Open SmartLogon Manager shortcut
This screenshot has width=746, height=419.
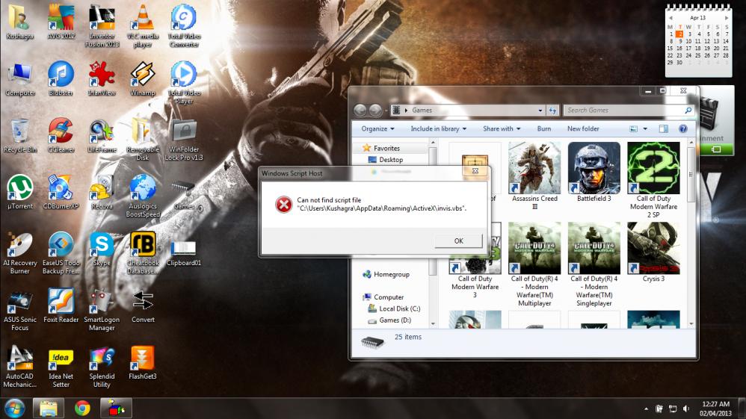102,309
